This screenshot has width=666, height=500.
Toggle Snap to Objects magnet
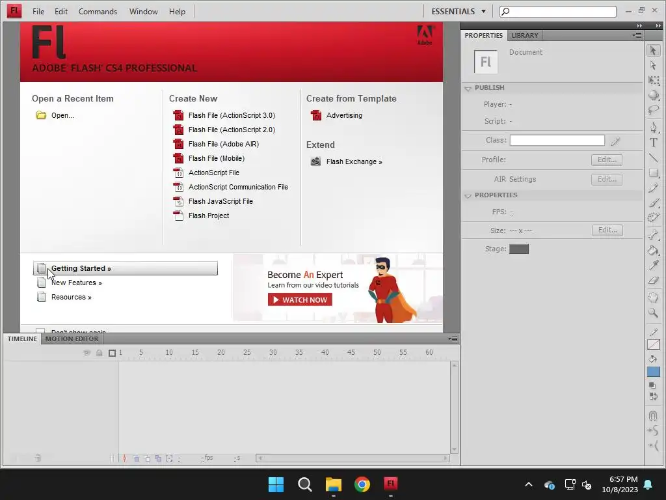coord(653,415)
